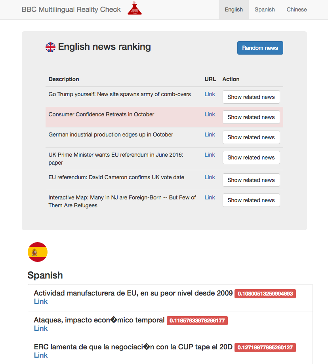
Task: Open Link under Actividad manufacturera de EU
Action: point(41,301)
